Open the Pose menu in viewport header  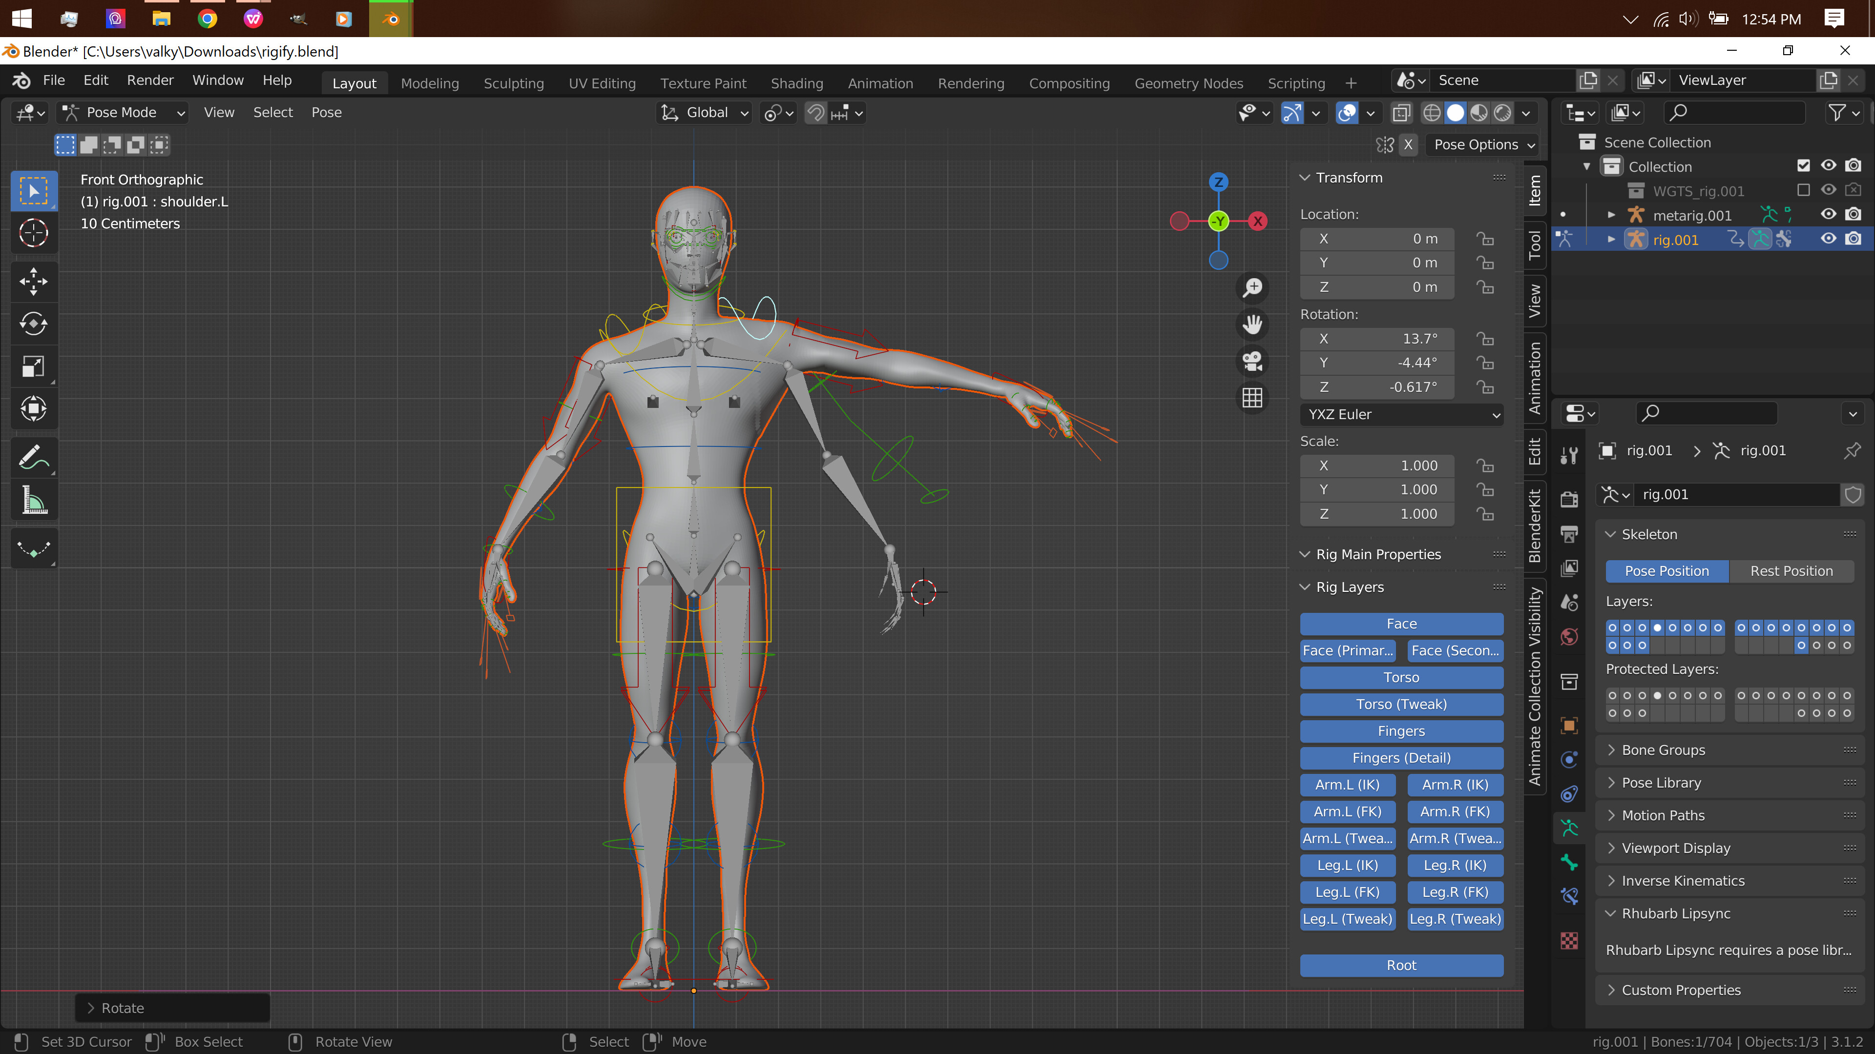click(326, 113)
